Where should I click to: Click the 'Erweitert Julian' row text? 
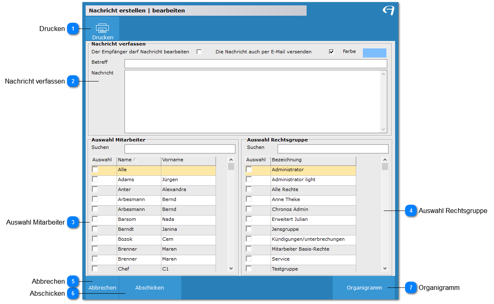(290, 219)
